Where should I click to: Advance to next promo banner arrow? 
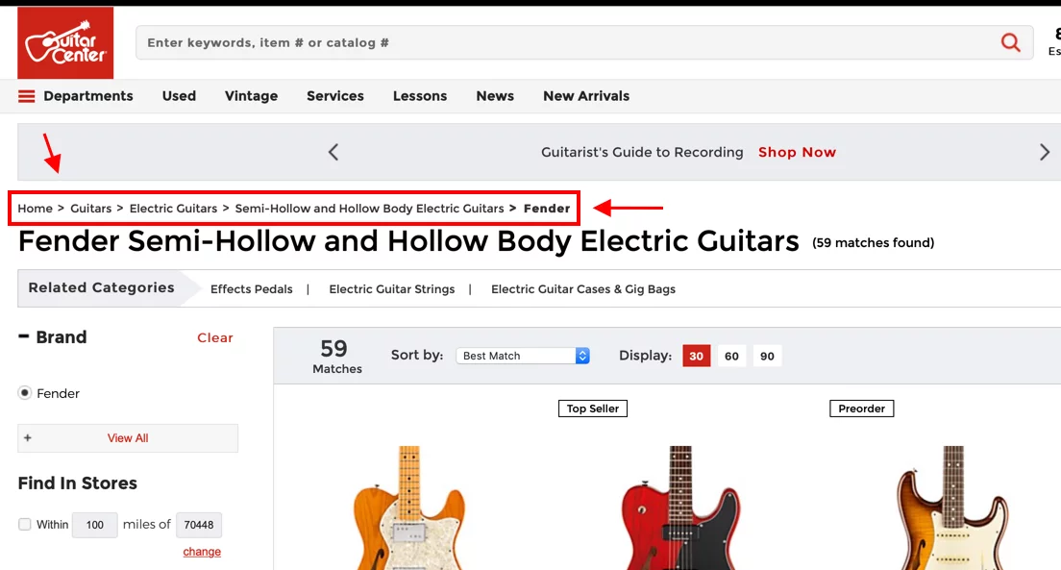[x=1045, y=152]
